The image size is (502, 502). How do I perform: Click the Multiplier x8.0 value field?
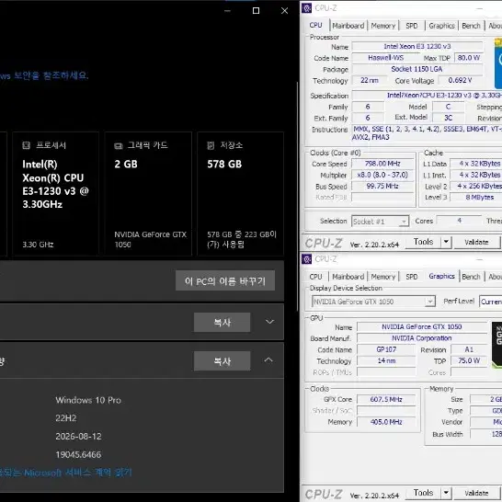point(382,175)
